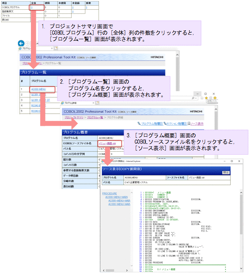Select the third AC000-MENU-MAIN tree node
Viewport: 249px width, 273px height.
click(x=119, y=204)
